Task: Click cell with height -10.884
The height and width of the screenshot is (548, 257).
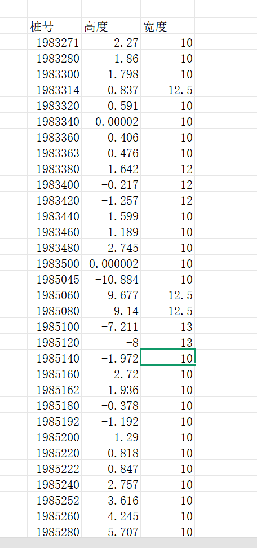Action: (x=111, y=279)
